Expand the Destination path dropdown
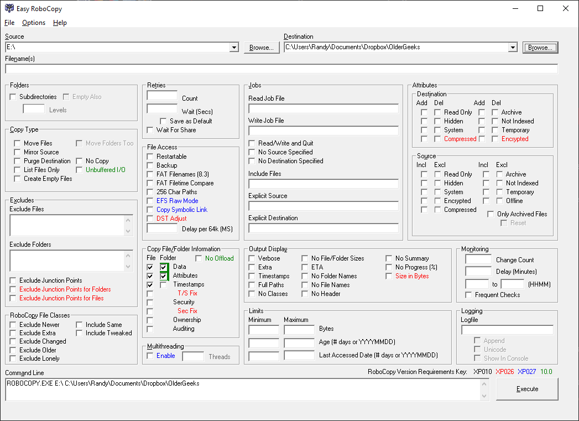Viewport: 579px width, 421px height. pos(512,47)
